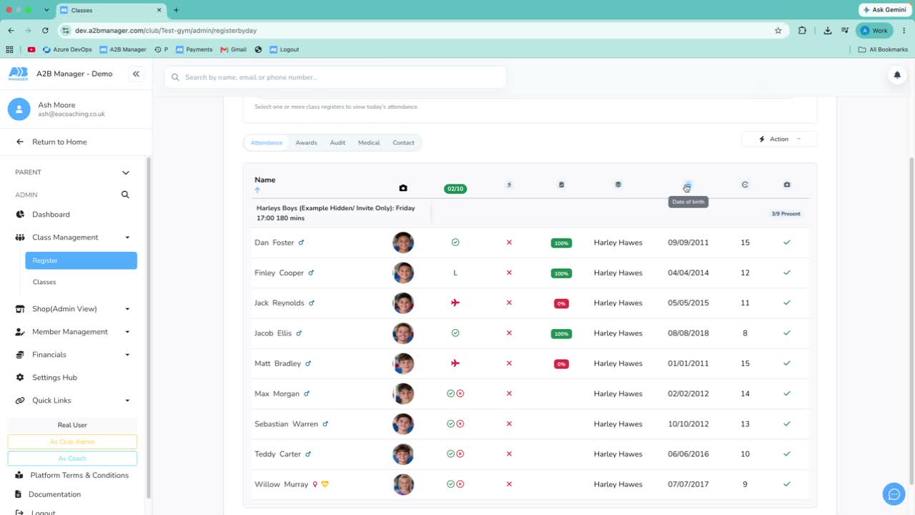The height and width of the screenshot is (515, 915).
Task: Click the search by name input field
Action: coord(335,77)
